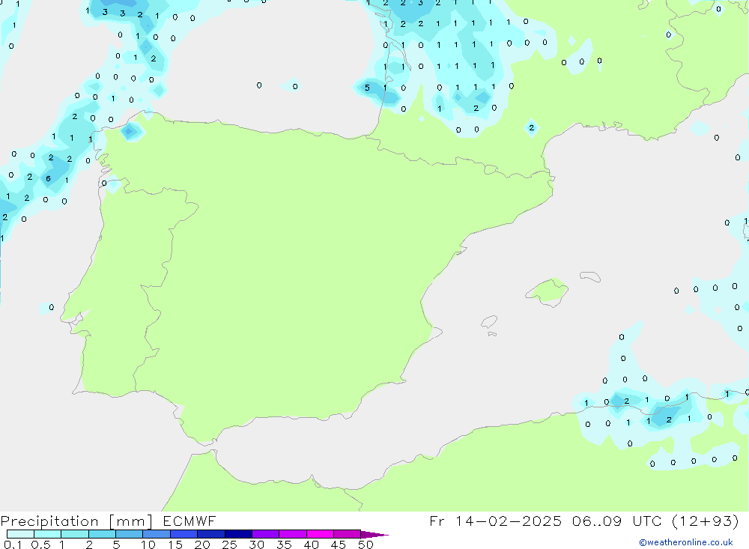
Task: Select the 10–15 mm blue legend swatch
Action: click(157, 534)
